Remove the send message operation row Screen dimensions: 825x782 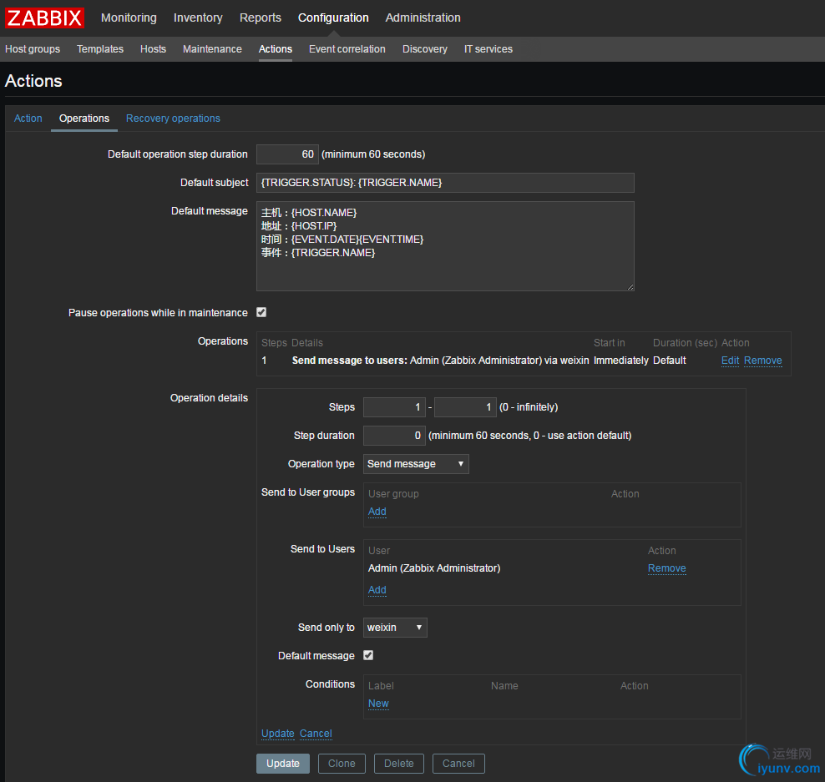click(x=763, y=361)
